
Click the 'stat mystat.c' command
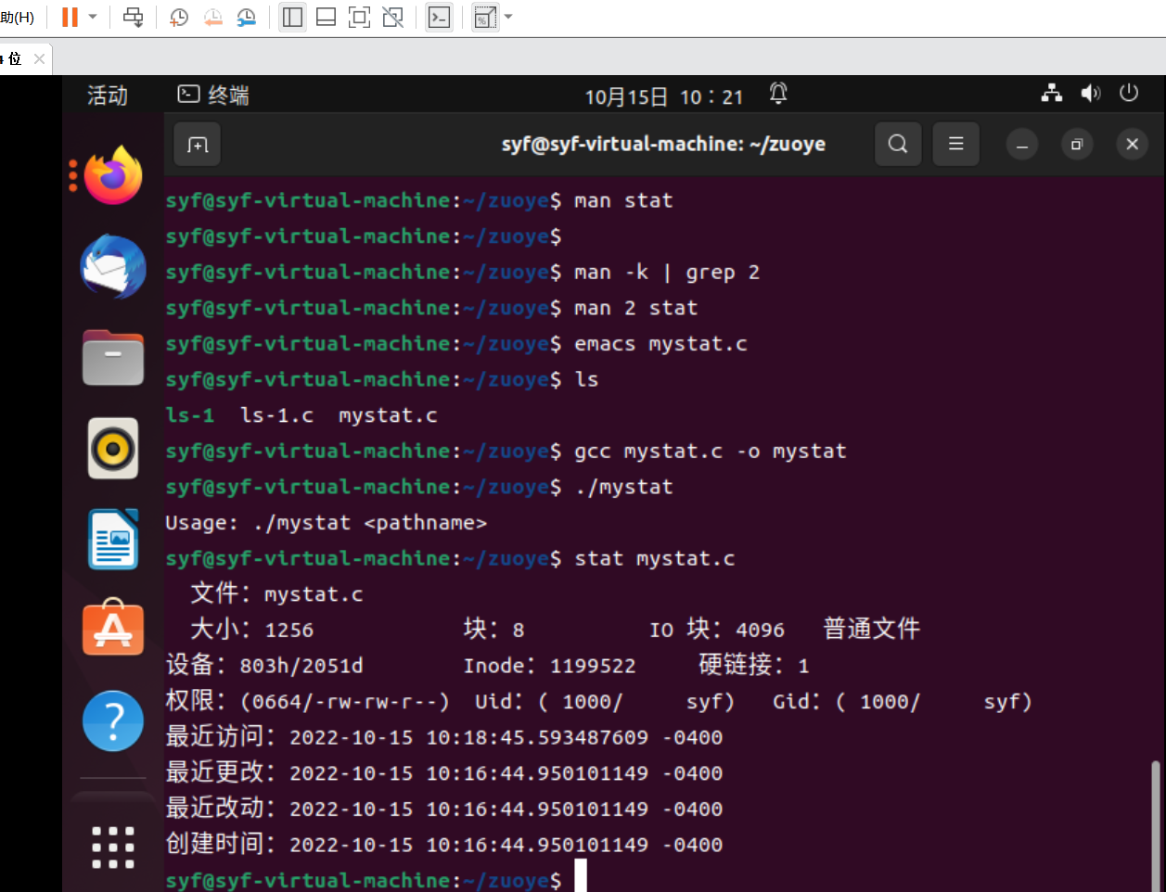click(654, 558)
